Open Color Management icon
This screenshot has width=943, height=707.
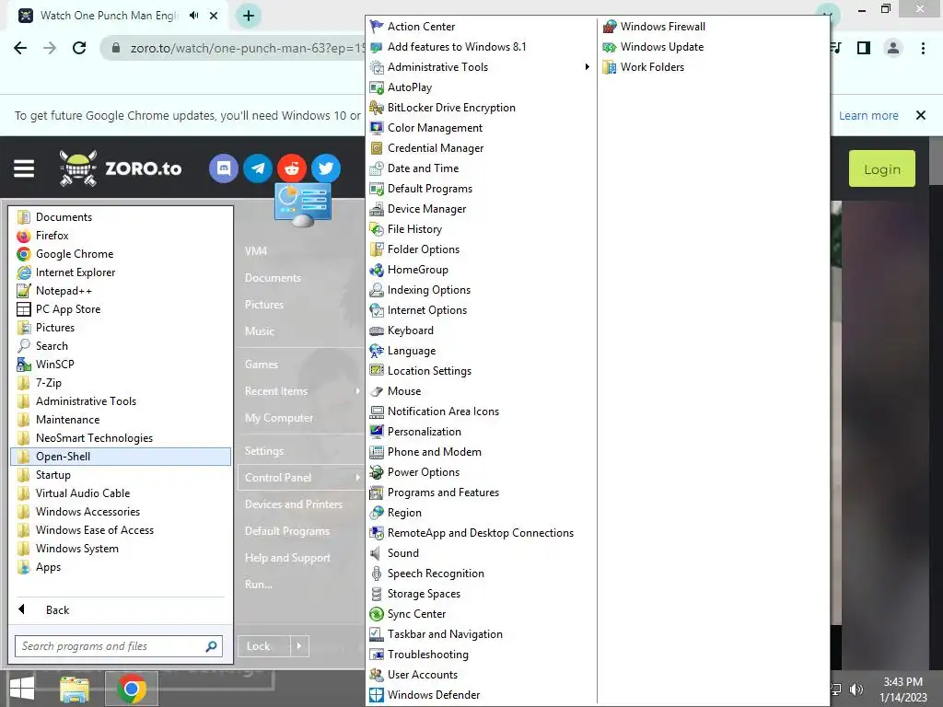[377, 128]
